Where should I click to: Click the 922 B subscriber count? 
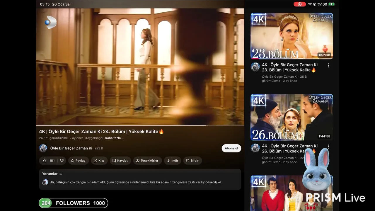99,148
